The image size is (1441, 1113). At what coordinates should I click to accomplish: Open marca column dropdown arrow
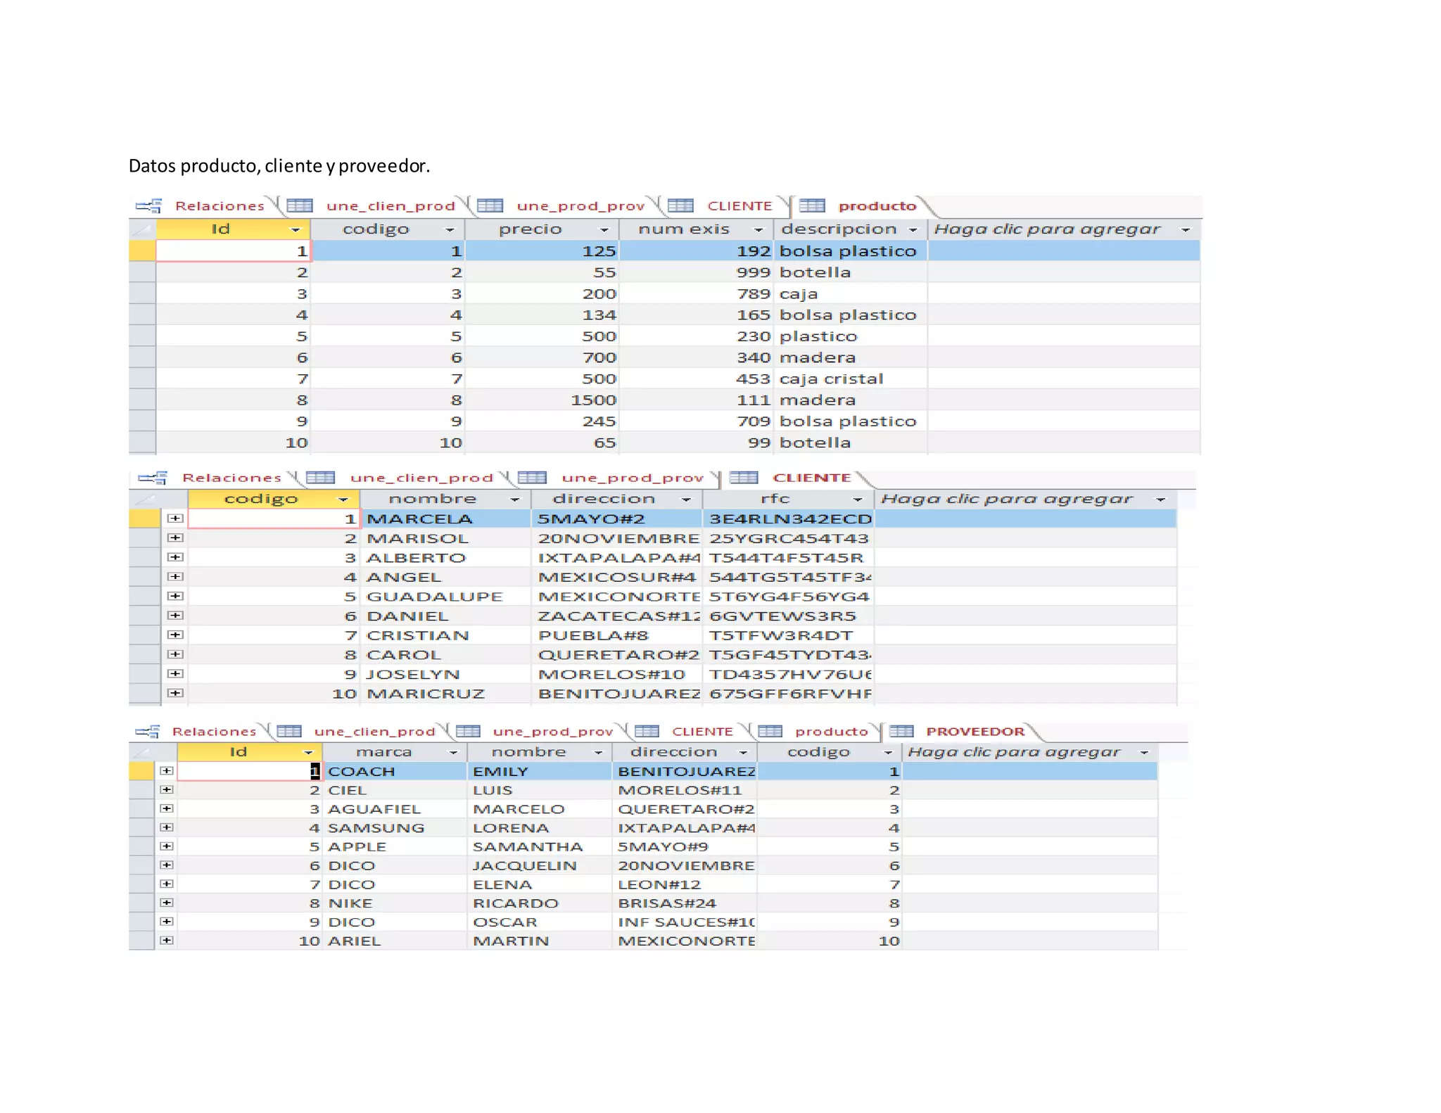point(453,753)
